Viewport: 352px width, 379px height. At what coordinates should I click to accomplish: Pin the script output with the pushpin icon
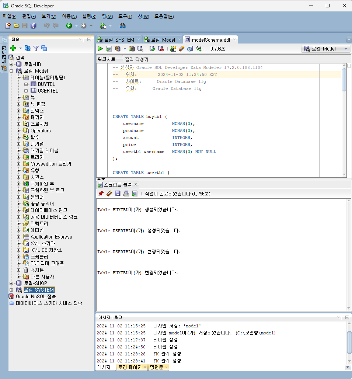101,193
